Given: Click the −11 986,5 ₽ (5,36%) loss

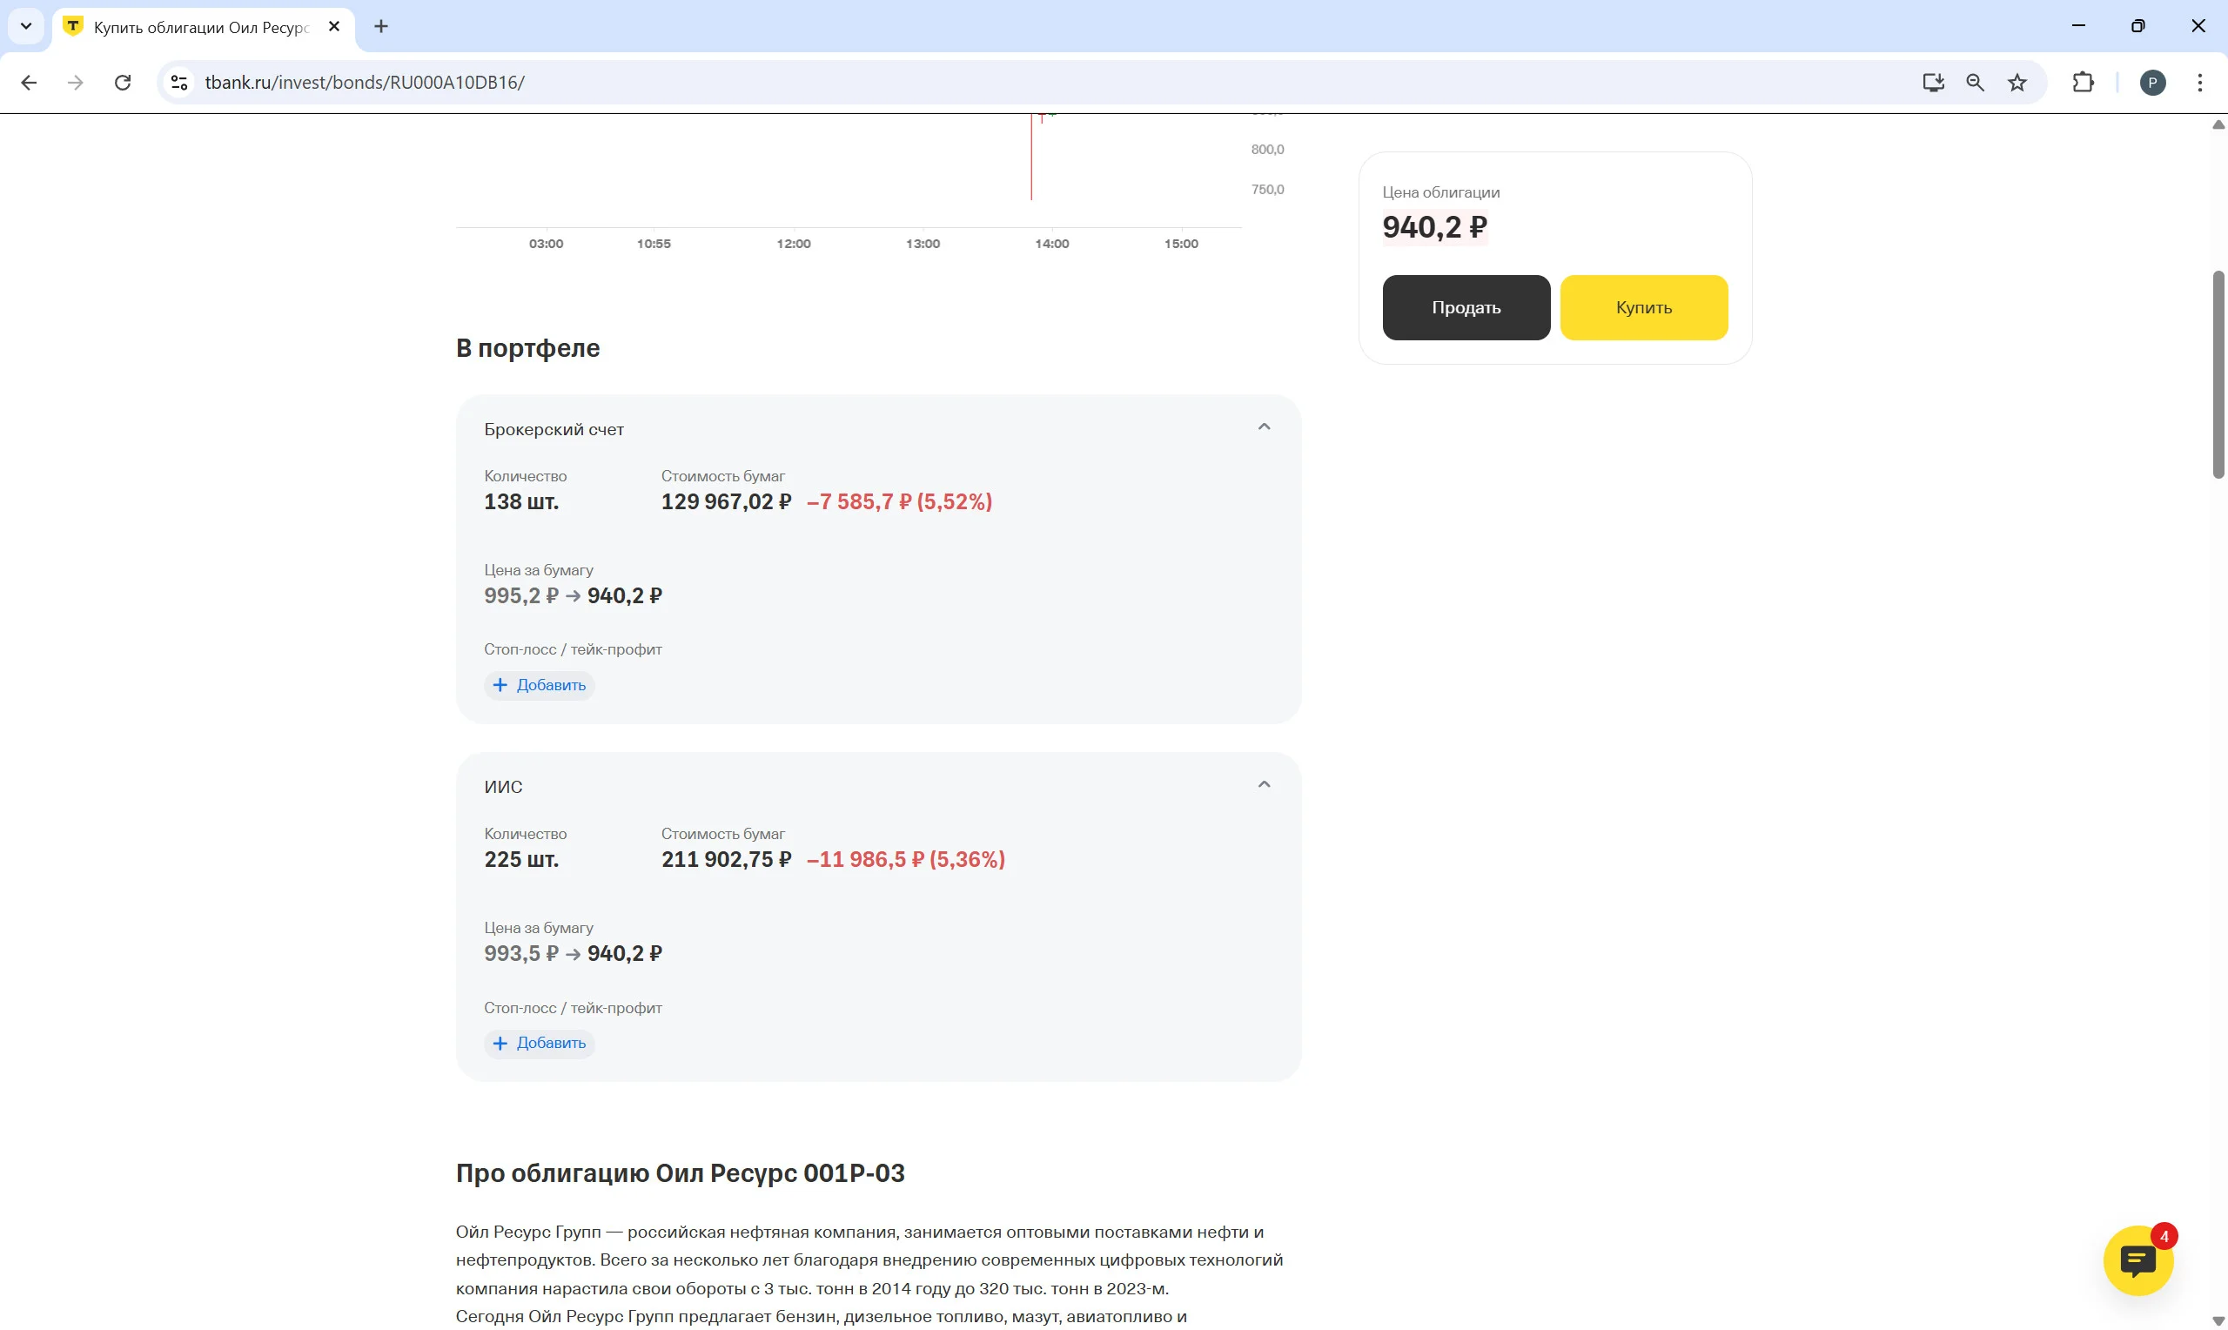Looking at the screenshot, I should point(906,859).
